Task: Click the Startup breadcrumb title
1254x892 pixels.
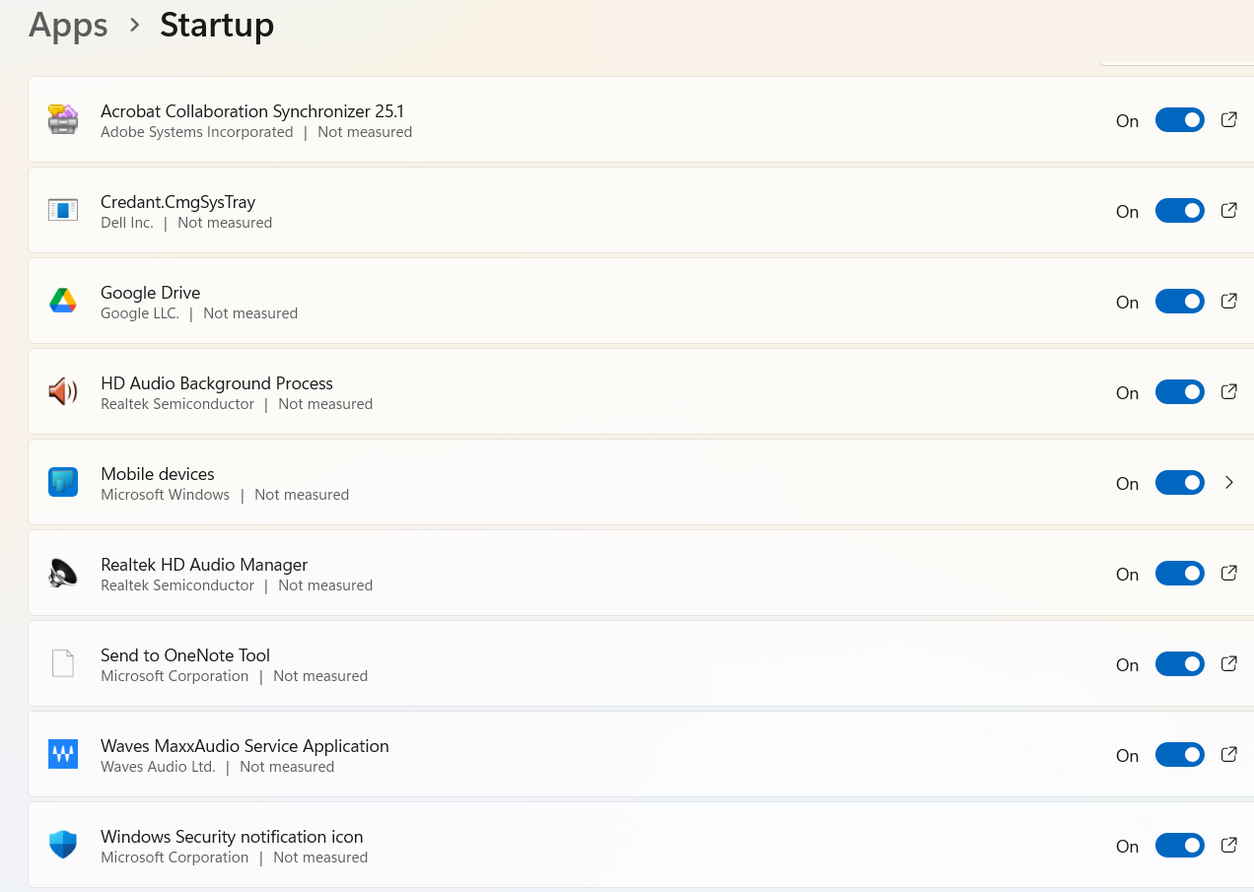Action: click(x=217, y=26)
